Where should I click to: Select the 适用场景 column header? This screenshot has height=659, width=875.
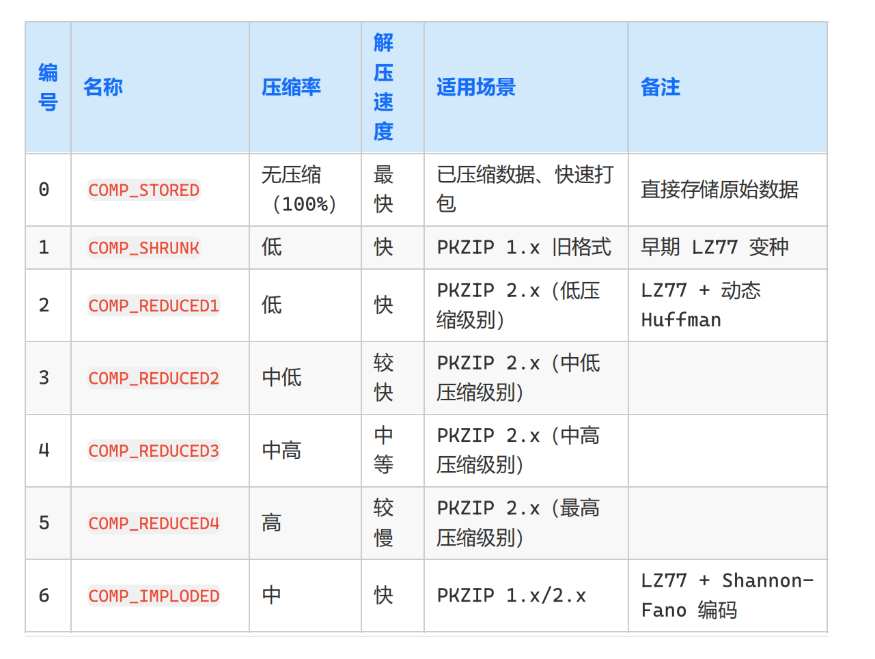coord(476,87)
